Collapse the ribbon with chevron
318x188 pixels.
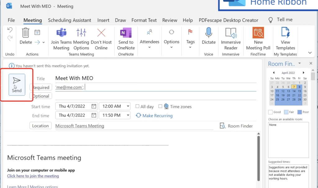coord(310,53)
